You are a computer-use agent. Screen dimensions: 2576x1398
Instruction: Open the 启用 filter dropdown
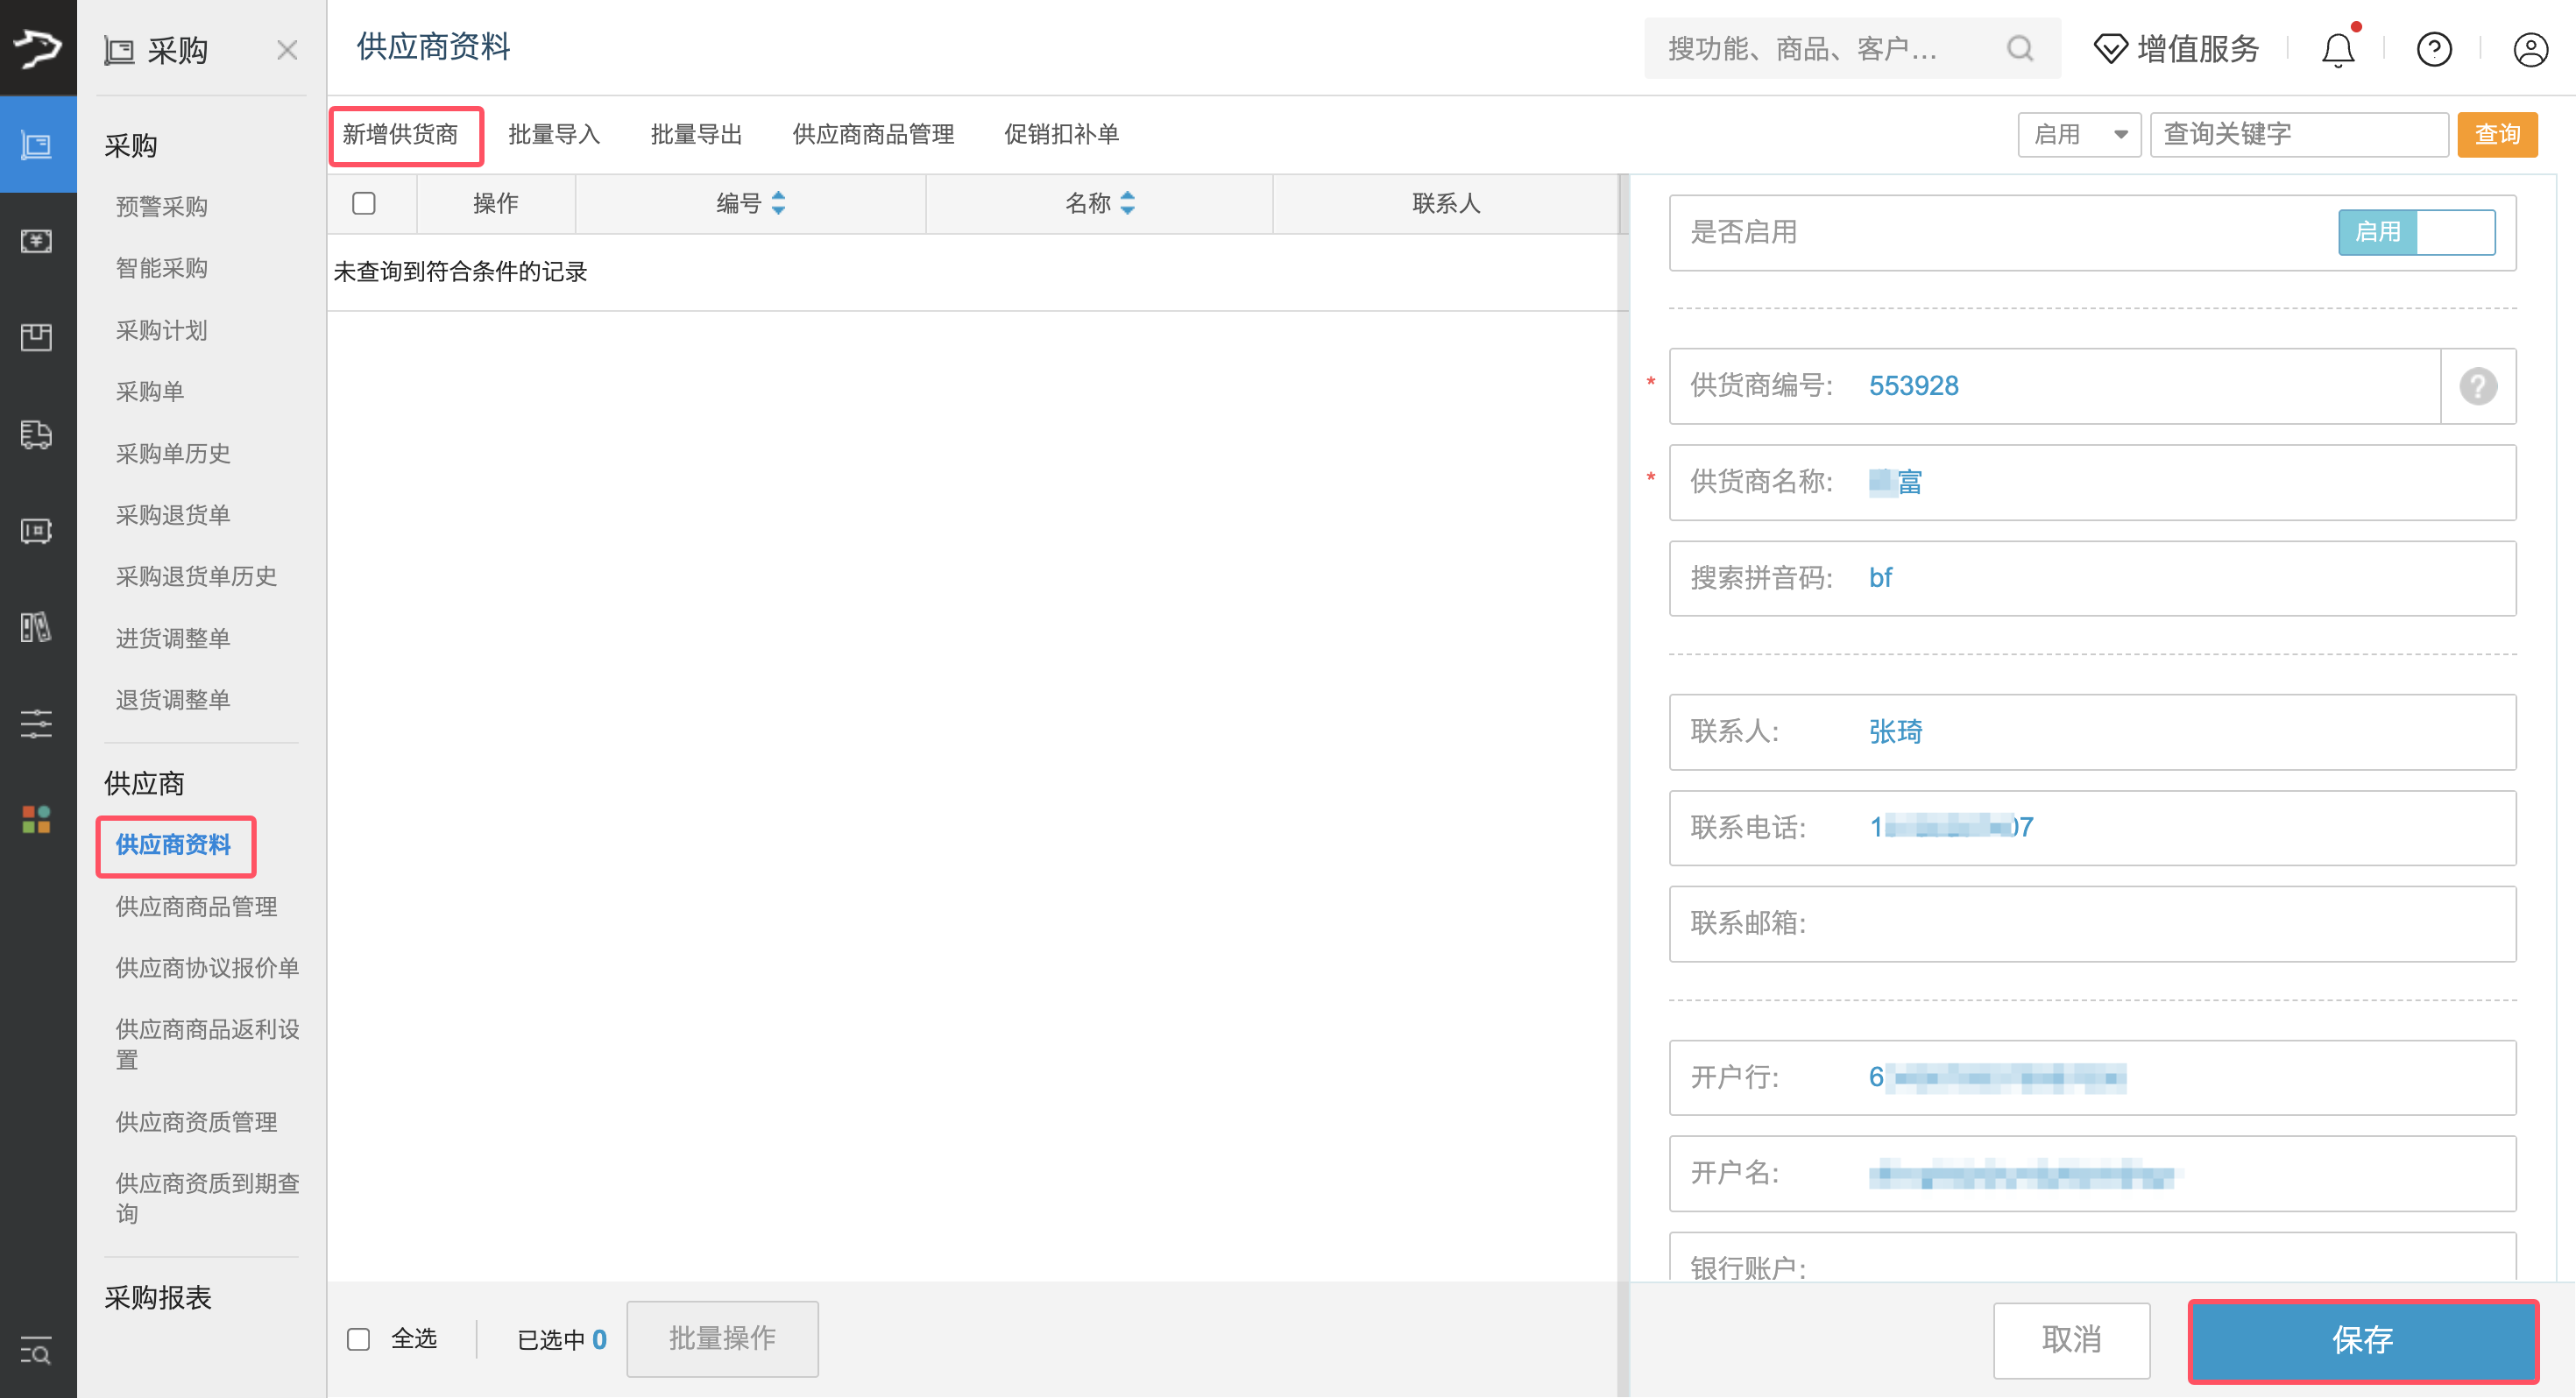2079,134
